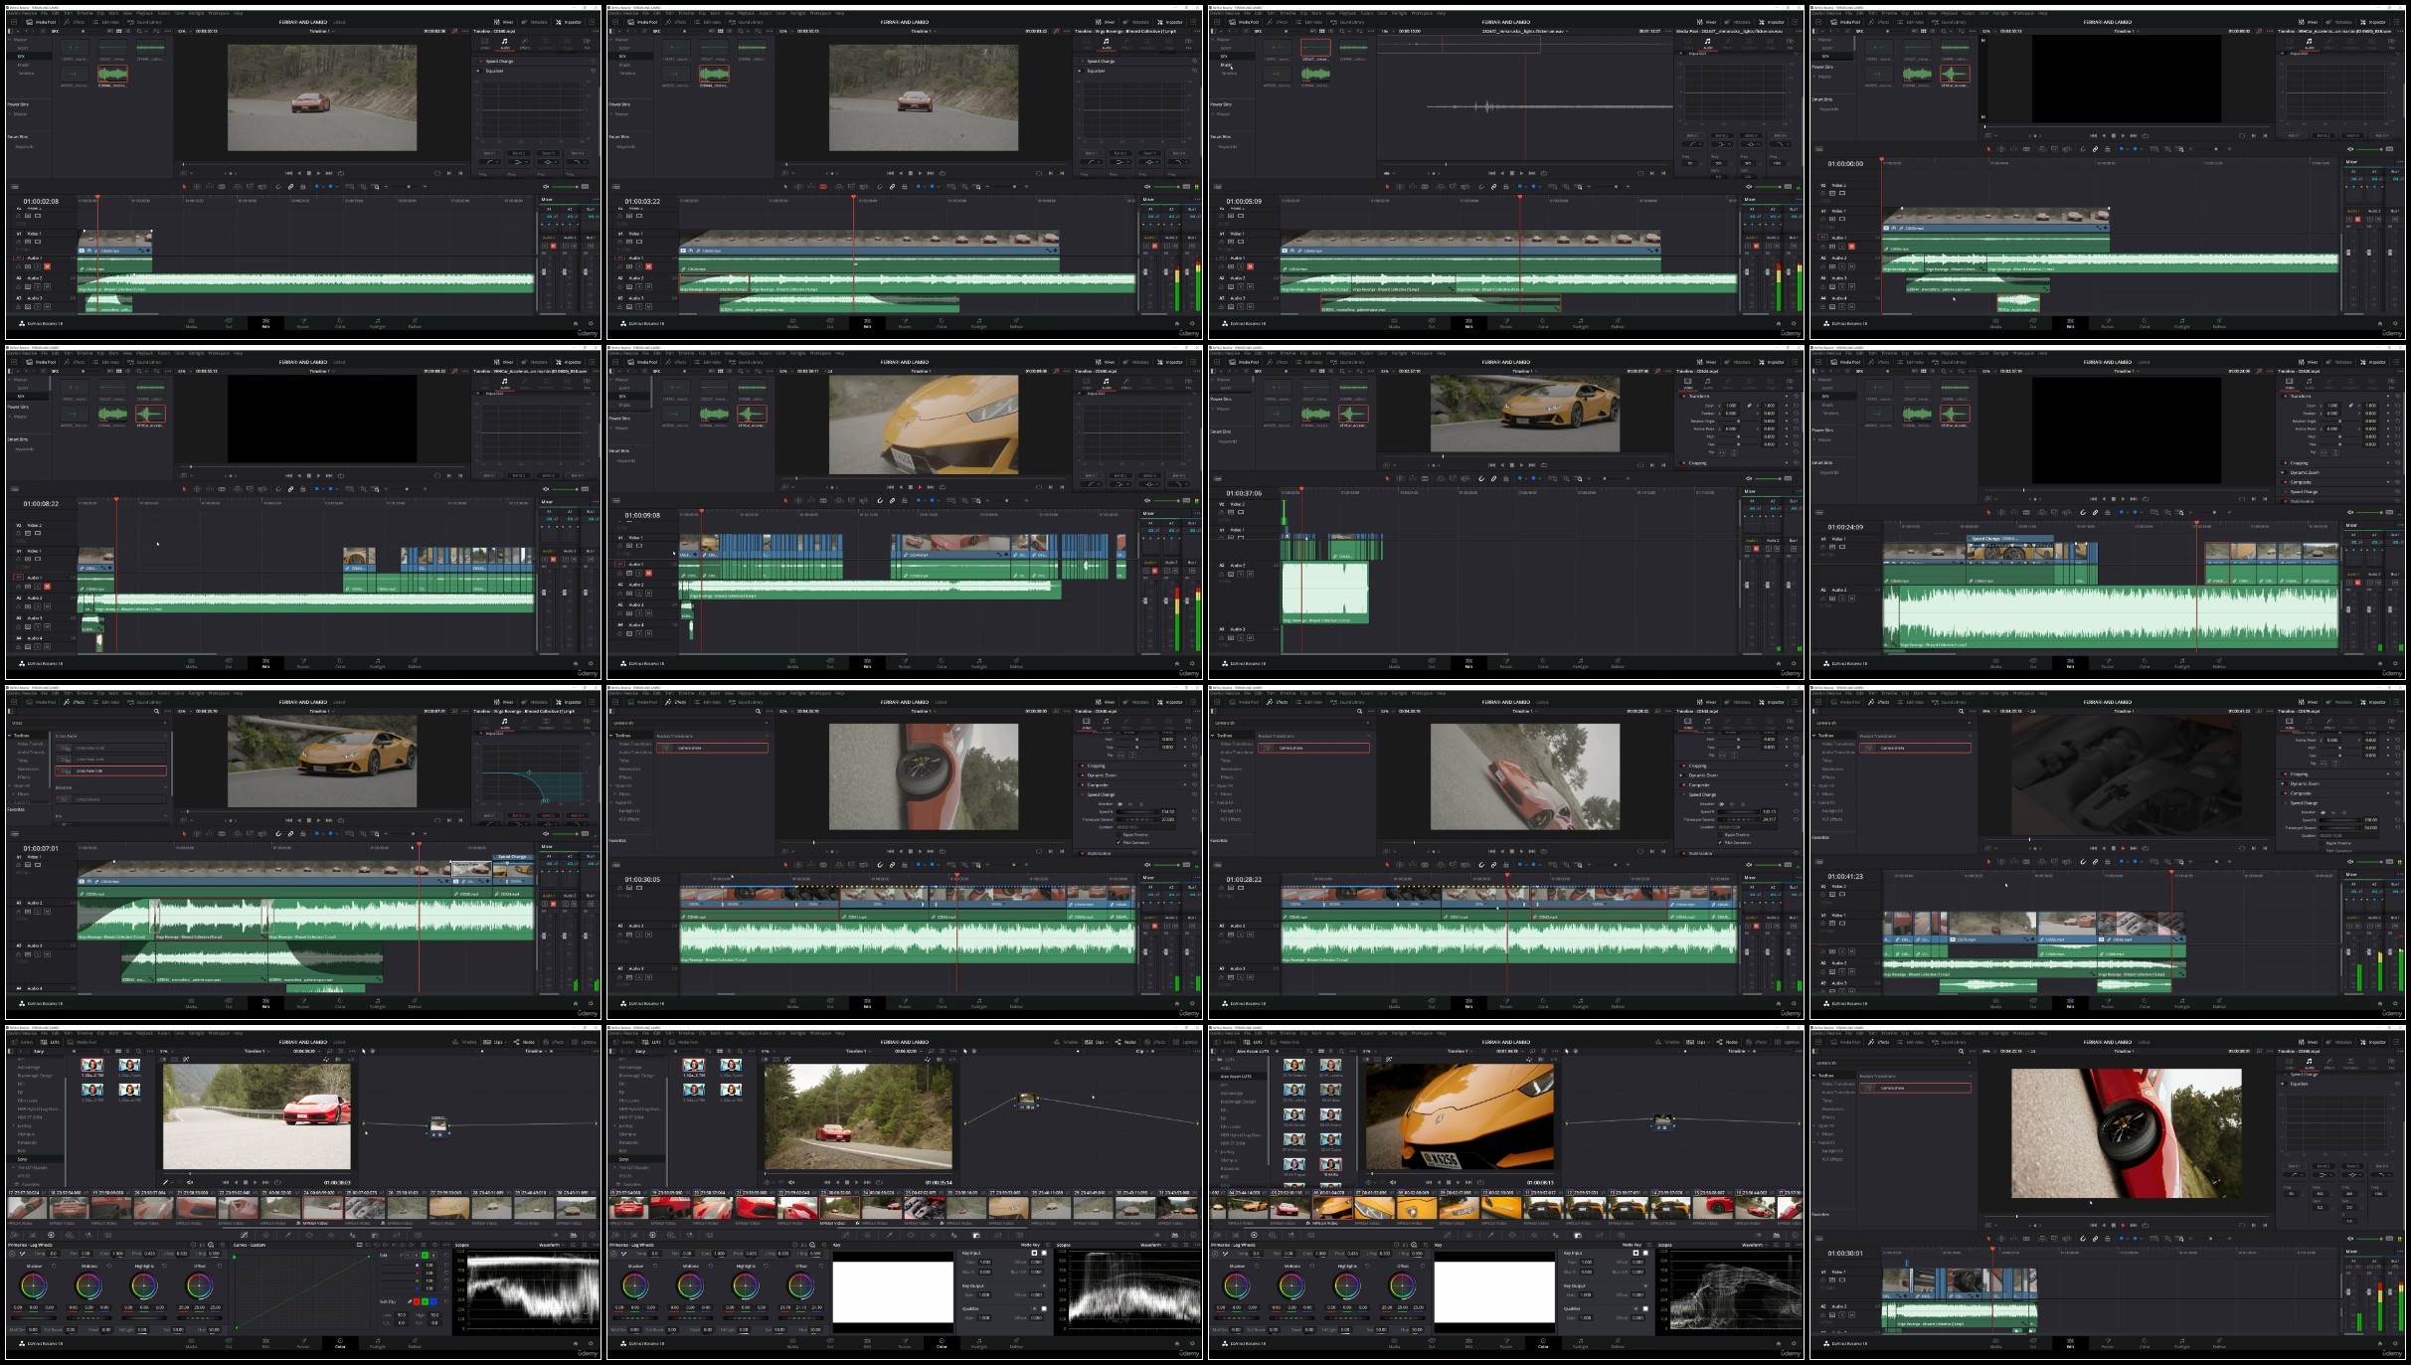Click link clips chain icon in 01:00:28:22 toolbar
This screenshot has width=2411, height=1365.
(x=1493, y=864)
